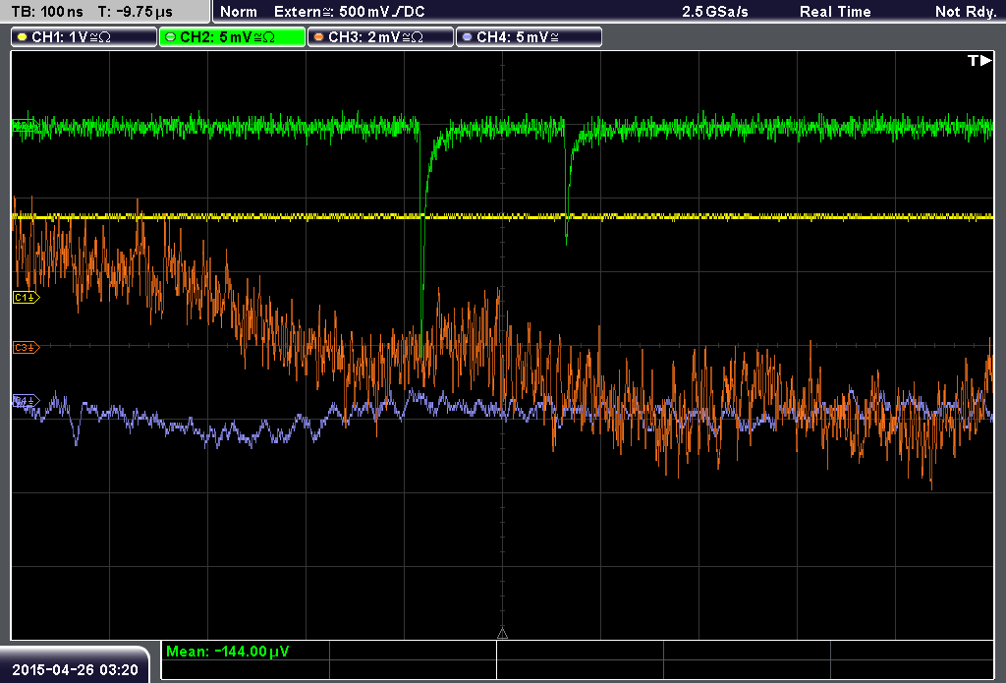
Task: Click the orange dot on CH3 tab
Action: tap(319, 37)
